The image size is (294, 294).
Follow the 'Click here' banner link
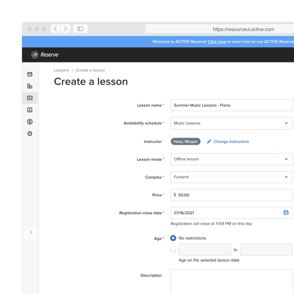point(217,42)
